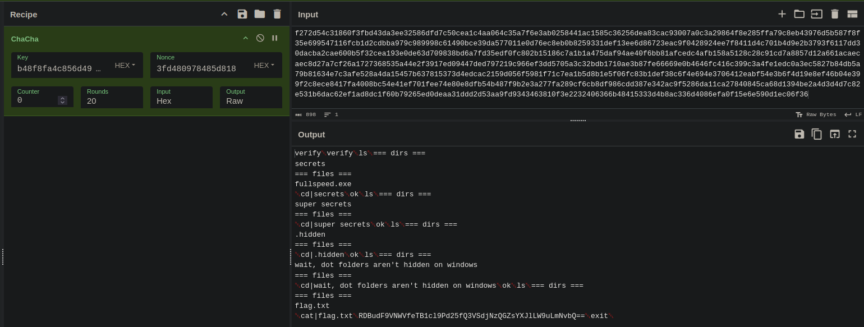Maximize the Output pane
Viewport: 864px width, 327px height.
click(x=852, y=134)
